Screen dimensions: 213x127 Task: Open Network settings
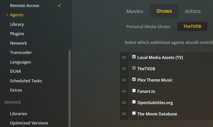point(19,43)
